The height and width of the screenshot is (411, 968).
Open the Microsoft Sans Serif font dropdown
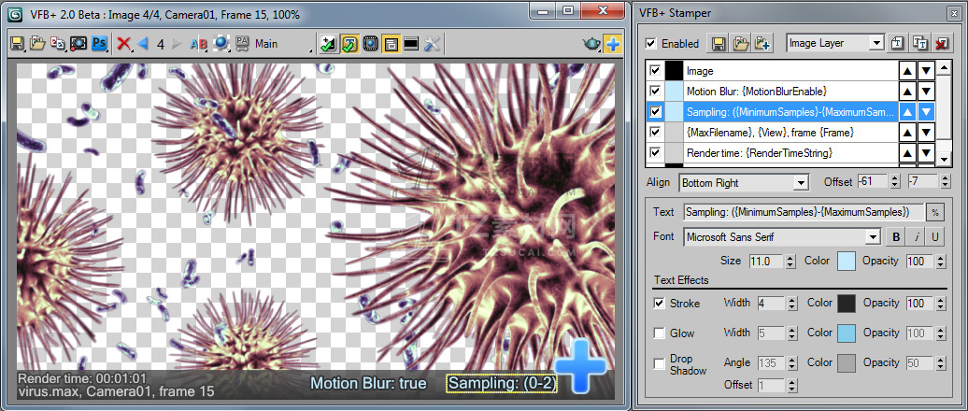click(873, 237)
